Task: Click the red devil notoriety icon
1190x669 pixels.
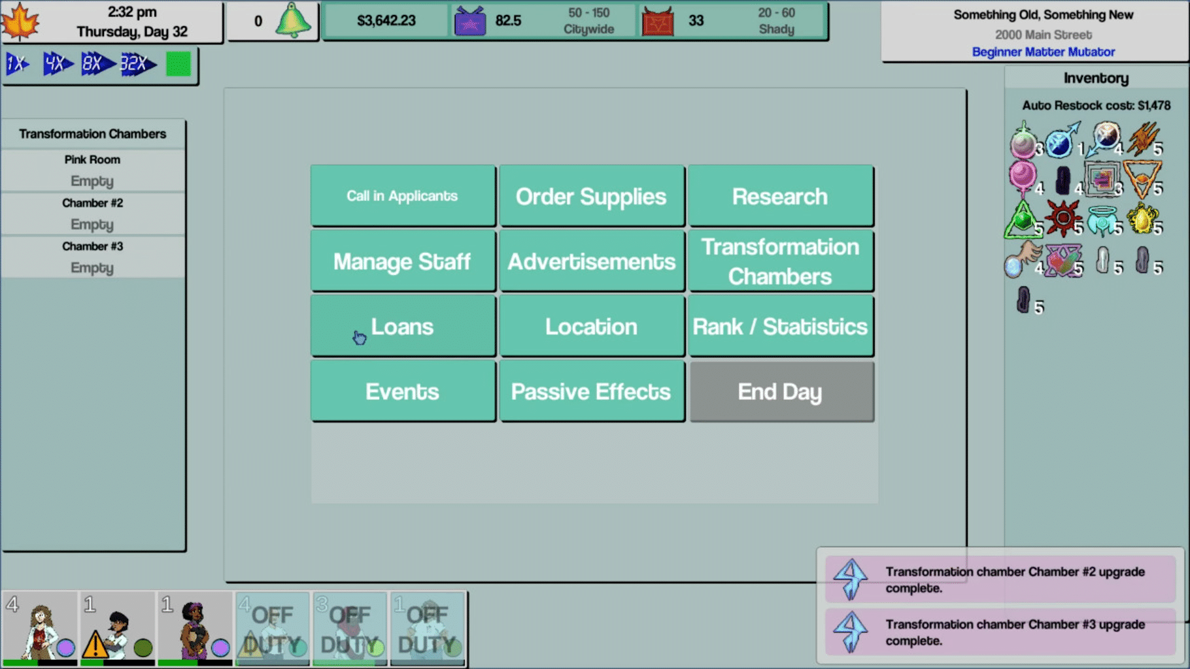Action: point(658,22)
